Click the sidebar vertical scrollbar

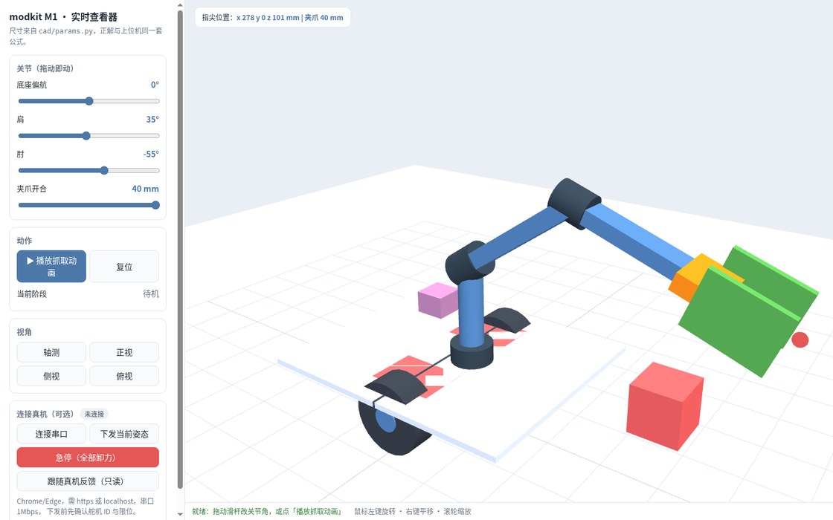point(180,250)
